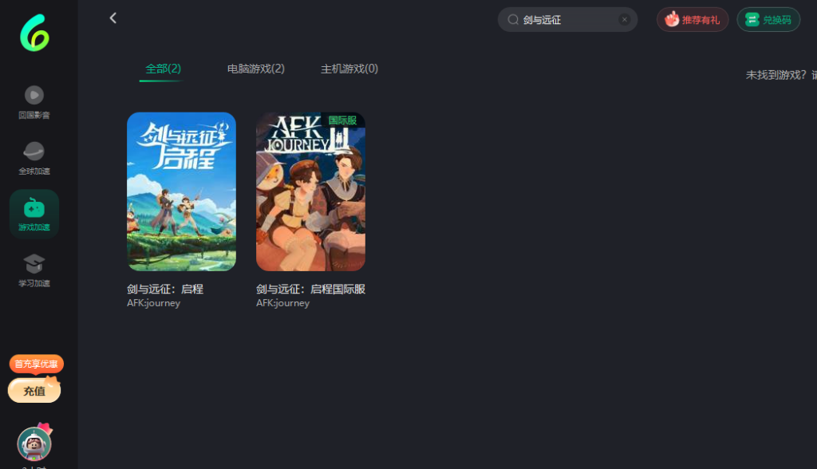Switch to the 主机游戏(0) tab
The image size is (817, 469).
coord(349,69)
